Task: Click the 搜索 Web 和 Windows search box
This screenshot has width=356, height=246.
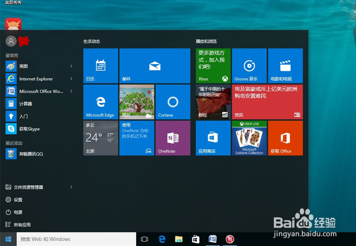Action: 76,239
